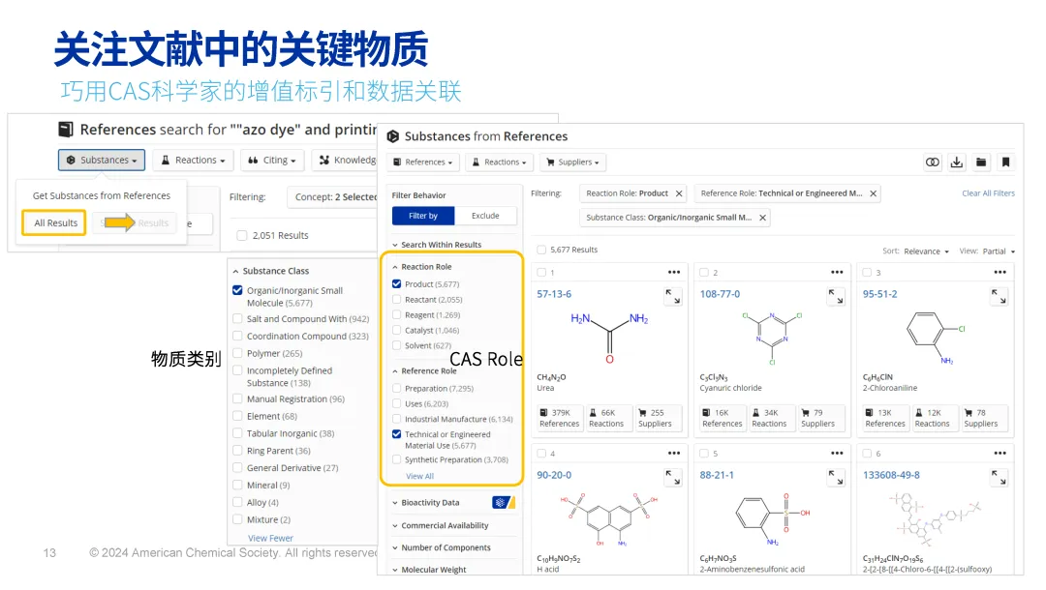Change View mode from Partial

tap(999, 251)
